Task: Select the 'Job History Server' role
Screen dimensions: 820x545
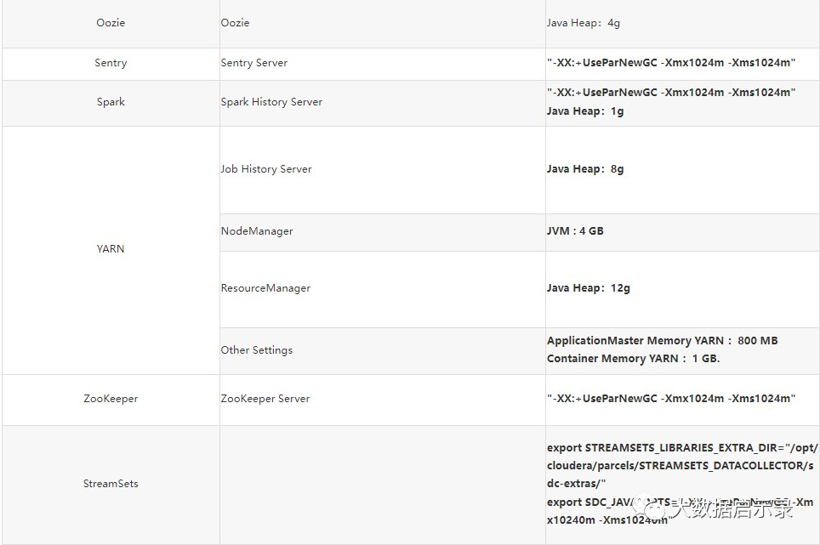Action: (265, 169)
